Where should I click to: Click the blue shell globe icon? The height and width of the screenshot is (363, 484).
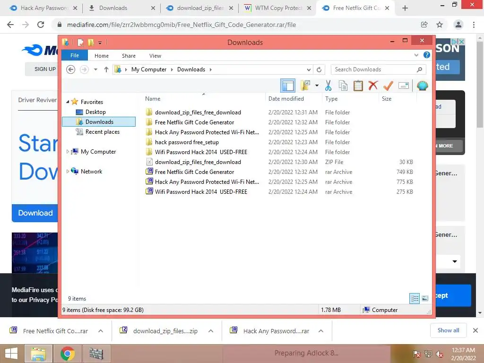pyautogui.click(x=422, y=86)
